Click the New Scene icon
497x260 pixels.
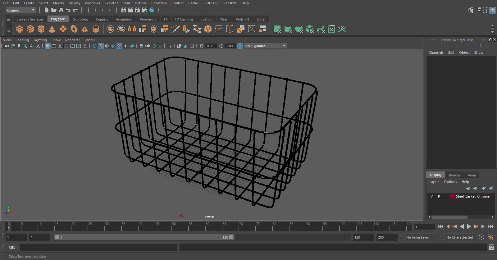[46, 10]
